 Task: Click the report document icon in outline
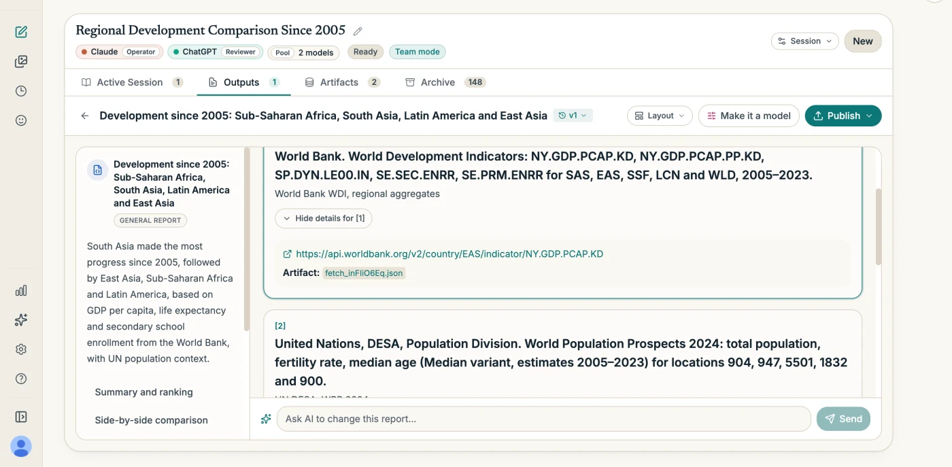[98, 170]
